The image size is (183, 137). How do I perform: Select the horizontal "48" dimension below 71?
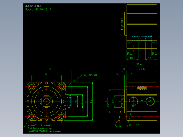(46, 74)
